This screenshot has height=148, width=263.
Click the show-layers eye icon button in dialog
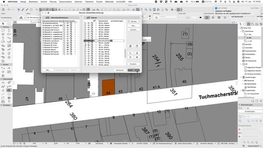point(130,57)
